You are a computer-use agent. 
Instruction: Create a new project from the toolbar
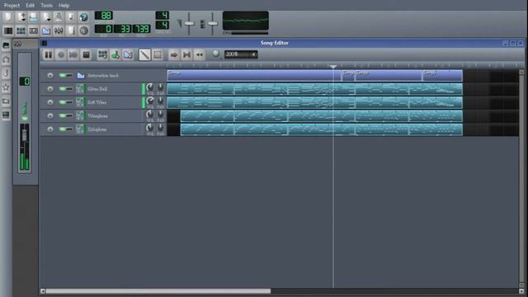(7, 16)
